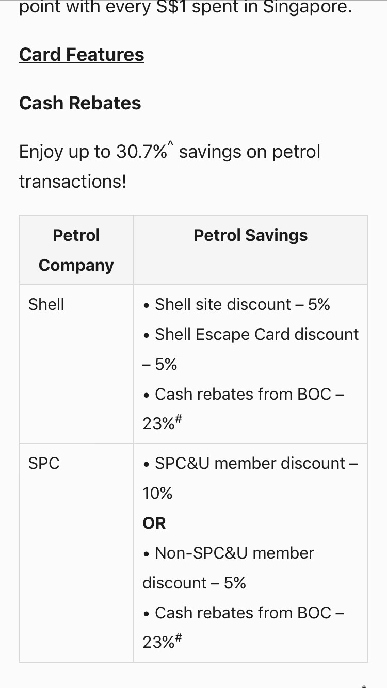This screenshot has height=688, width=387.
Task: Tap the Cash Rebates heading
Action: (x=80, y=103)
